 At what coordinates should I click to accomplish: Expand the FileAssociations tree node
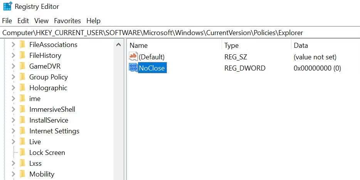click(x=13, y=45)
